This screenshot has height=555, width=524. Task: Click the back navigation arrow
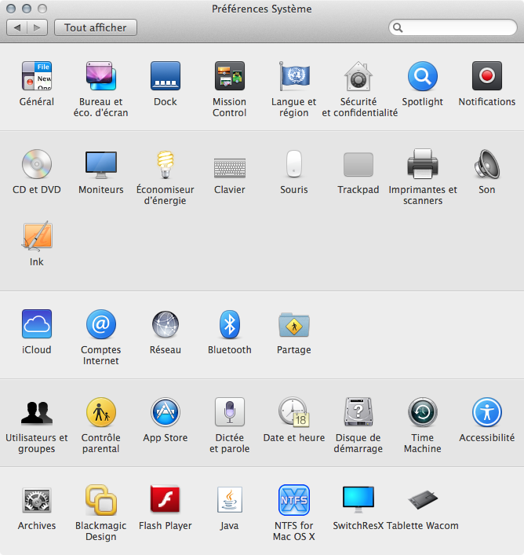pyautogui.click(x=18, y=27)
